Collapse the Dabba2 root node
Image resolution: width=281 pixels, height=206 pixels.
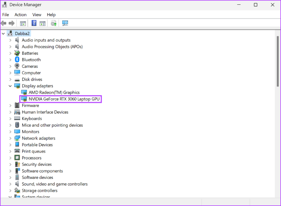(4, 34)
